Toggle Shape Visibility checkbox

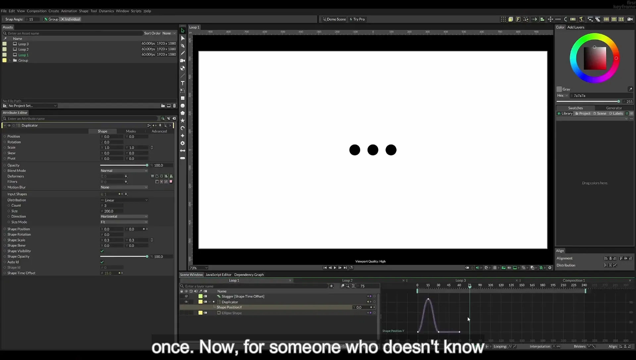(102, 251)
